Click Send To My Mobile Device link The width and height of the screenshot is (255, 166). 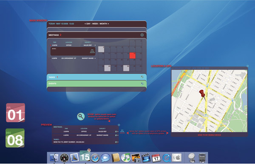209,135
